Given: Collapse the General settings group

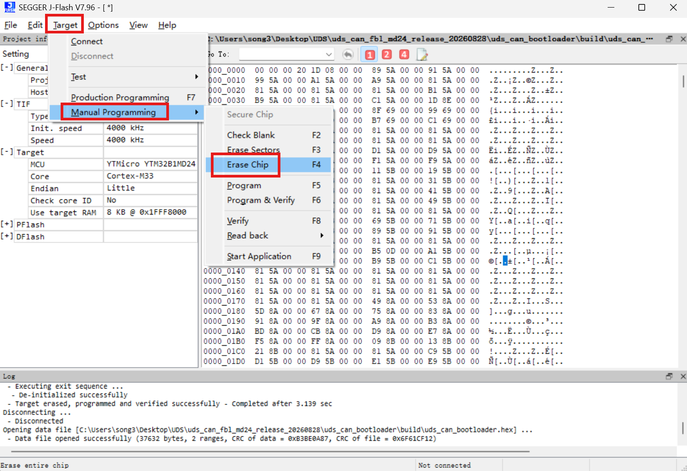Looking at the screenshot, I should coord(7,68).
